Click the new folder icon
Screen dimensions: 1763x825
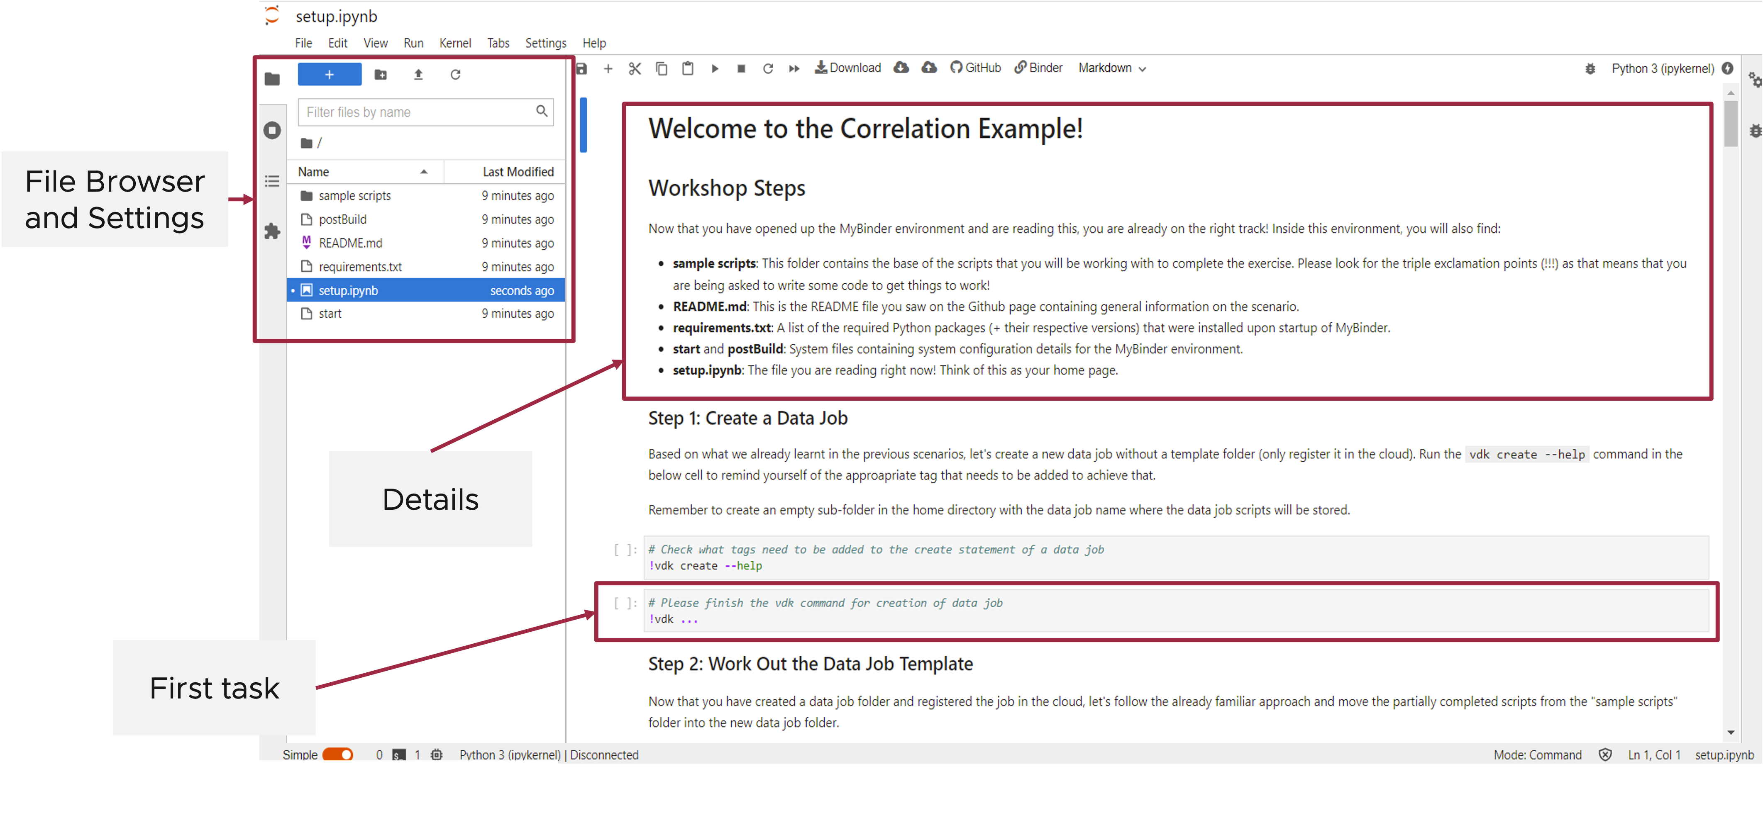381,75
